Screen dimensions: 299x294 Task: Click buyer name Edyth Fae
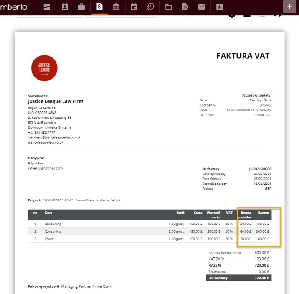[35, 164]
